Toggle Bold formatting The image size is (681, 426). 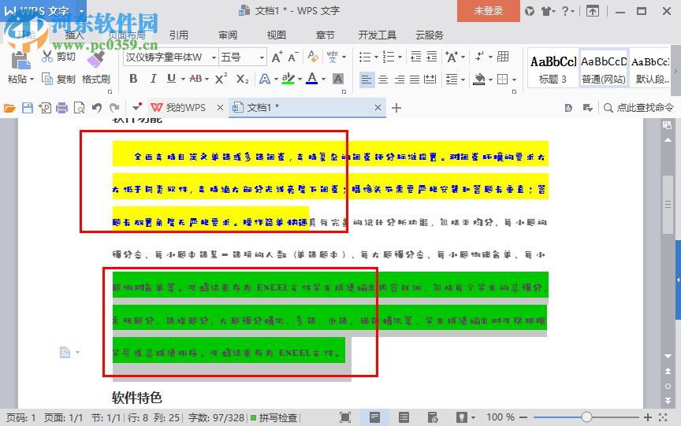point(133,79)
